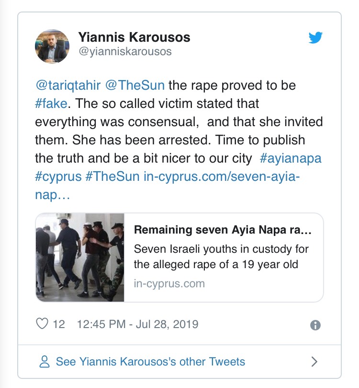Open the @TheSun mention
The width and height of the screenshot is (359, 388).
135,85
